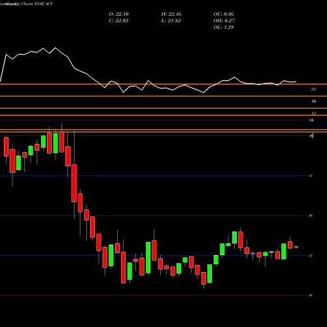Click the "21" label on blue price gridline
This screenshot has height=327, width=327.
click(311, 256)
